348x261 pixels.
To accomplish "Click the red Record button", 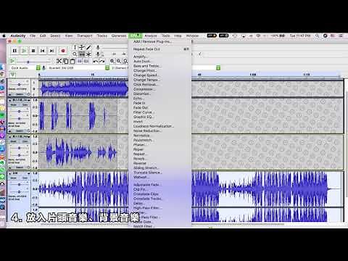I will click(x=63, y=51).
